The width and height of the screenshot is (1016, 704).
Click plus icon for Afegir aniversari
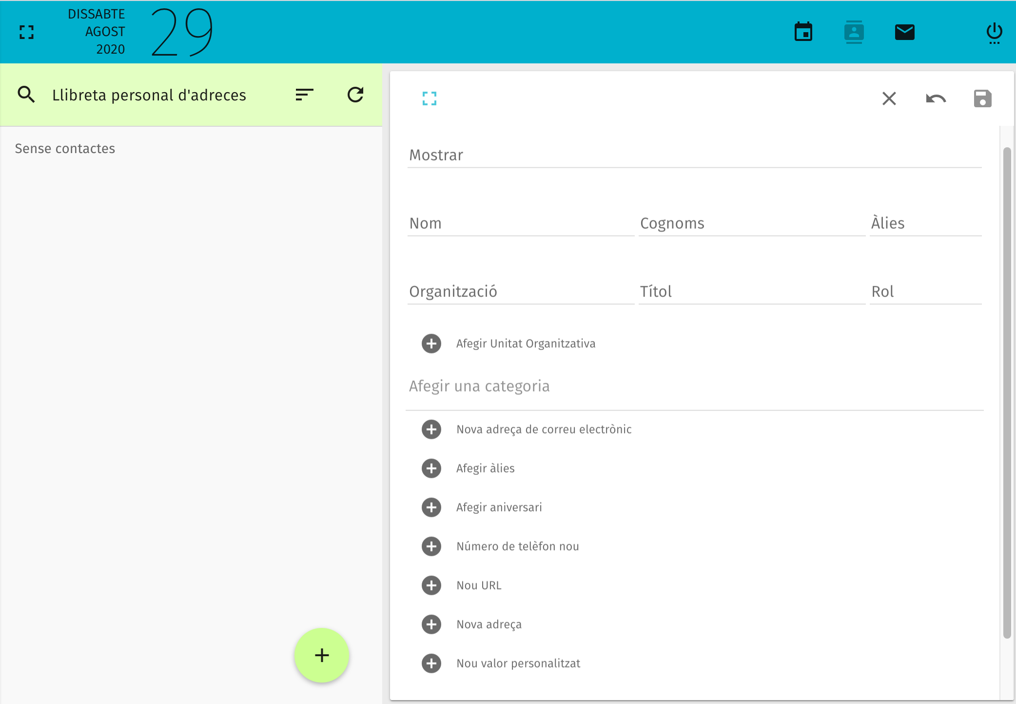click(x=431, y=508)
